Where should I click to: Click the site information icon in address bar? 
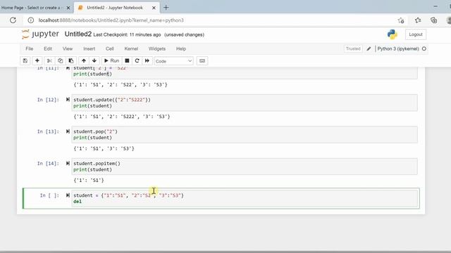tap(31, 20)
